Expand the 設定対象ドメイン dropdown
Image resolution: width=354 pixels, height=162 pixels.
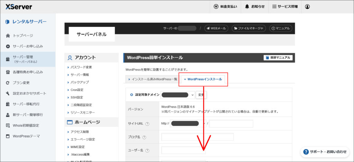(x=177, y=95)
